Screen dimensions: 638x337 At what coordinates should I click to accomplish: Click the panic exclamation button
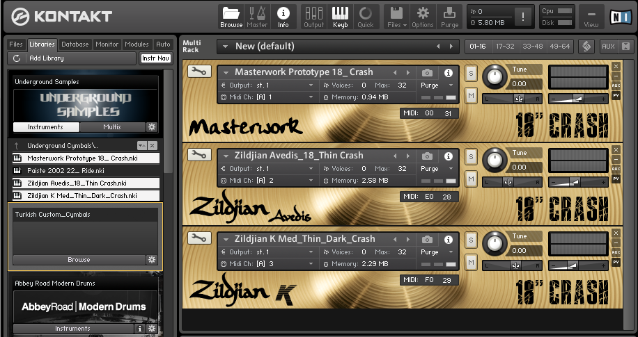523,17
